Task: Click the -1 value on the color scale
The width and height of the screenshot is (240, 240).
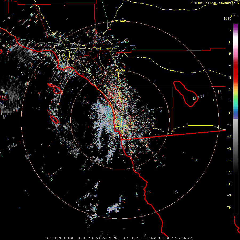Action: coord(229,125)
